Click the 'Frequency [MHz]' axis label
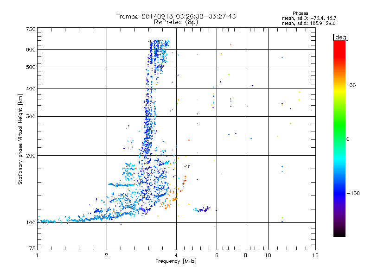The width and height of the screenshot is (371, 278). click(x=176, y=261)
